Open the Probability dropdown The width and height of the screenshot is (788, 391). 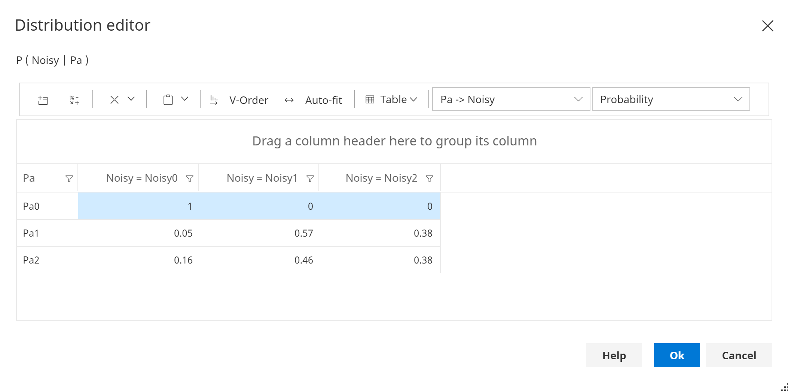(671, 99)
